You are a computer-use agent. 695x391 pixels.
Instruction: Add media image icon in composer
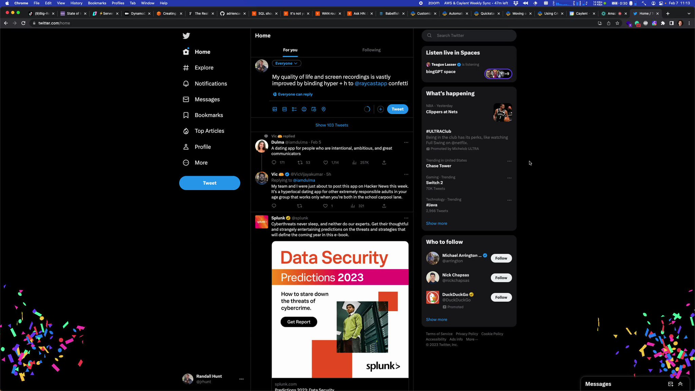275,109
